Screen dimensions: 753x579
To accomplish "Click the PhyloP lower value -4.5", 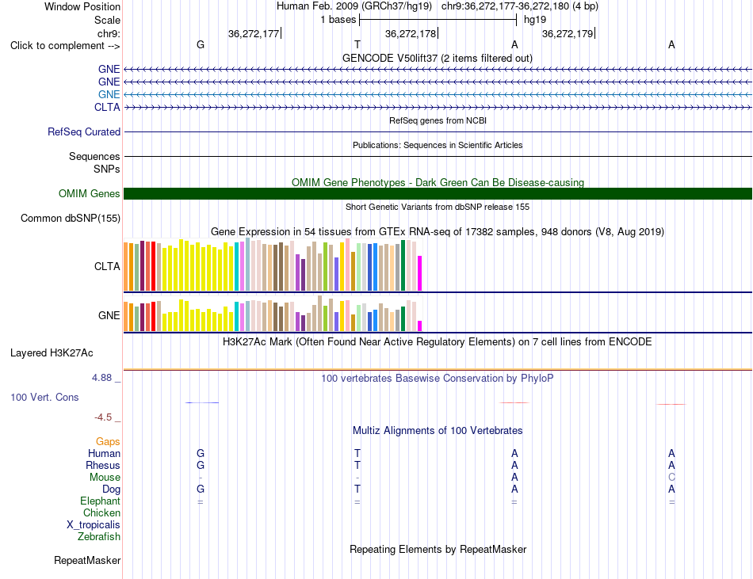I will point(103,417).
